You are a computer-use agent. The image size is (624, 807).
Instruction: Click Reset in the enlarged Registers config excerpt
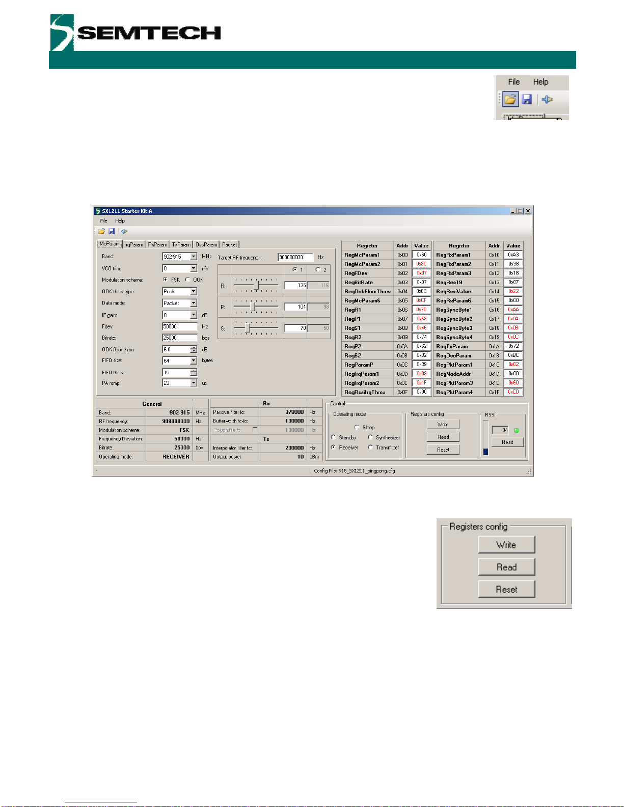506,590
